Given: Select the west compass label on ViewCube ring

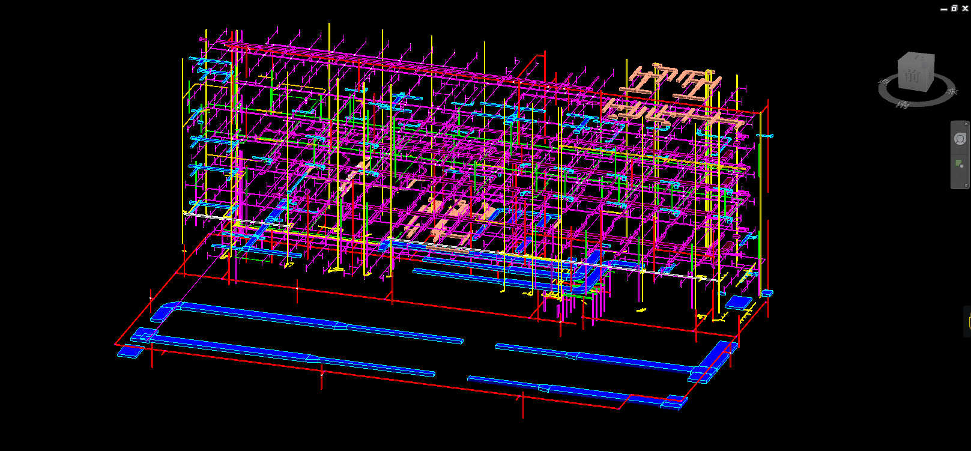Looking at the screenshot, I should point(883,81).
